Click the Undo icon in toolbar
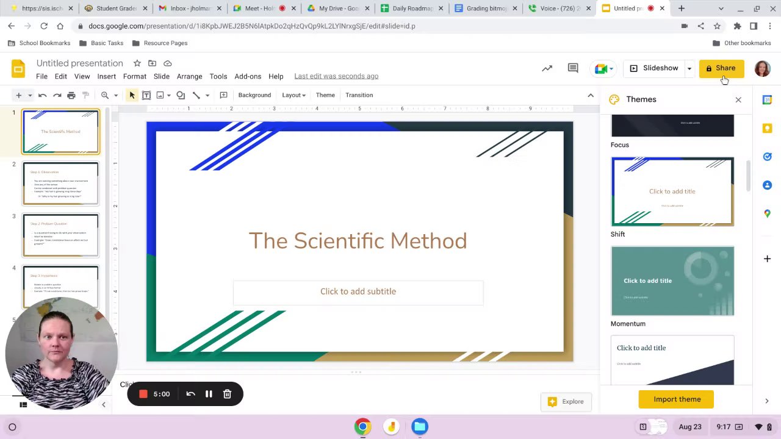Image resolution: width=781 pixels, height=439 pixels. 42,95
